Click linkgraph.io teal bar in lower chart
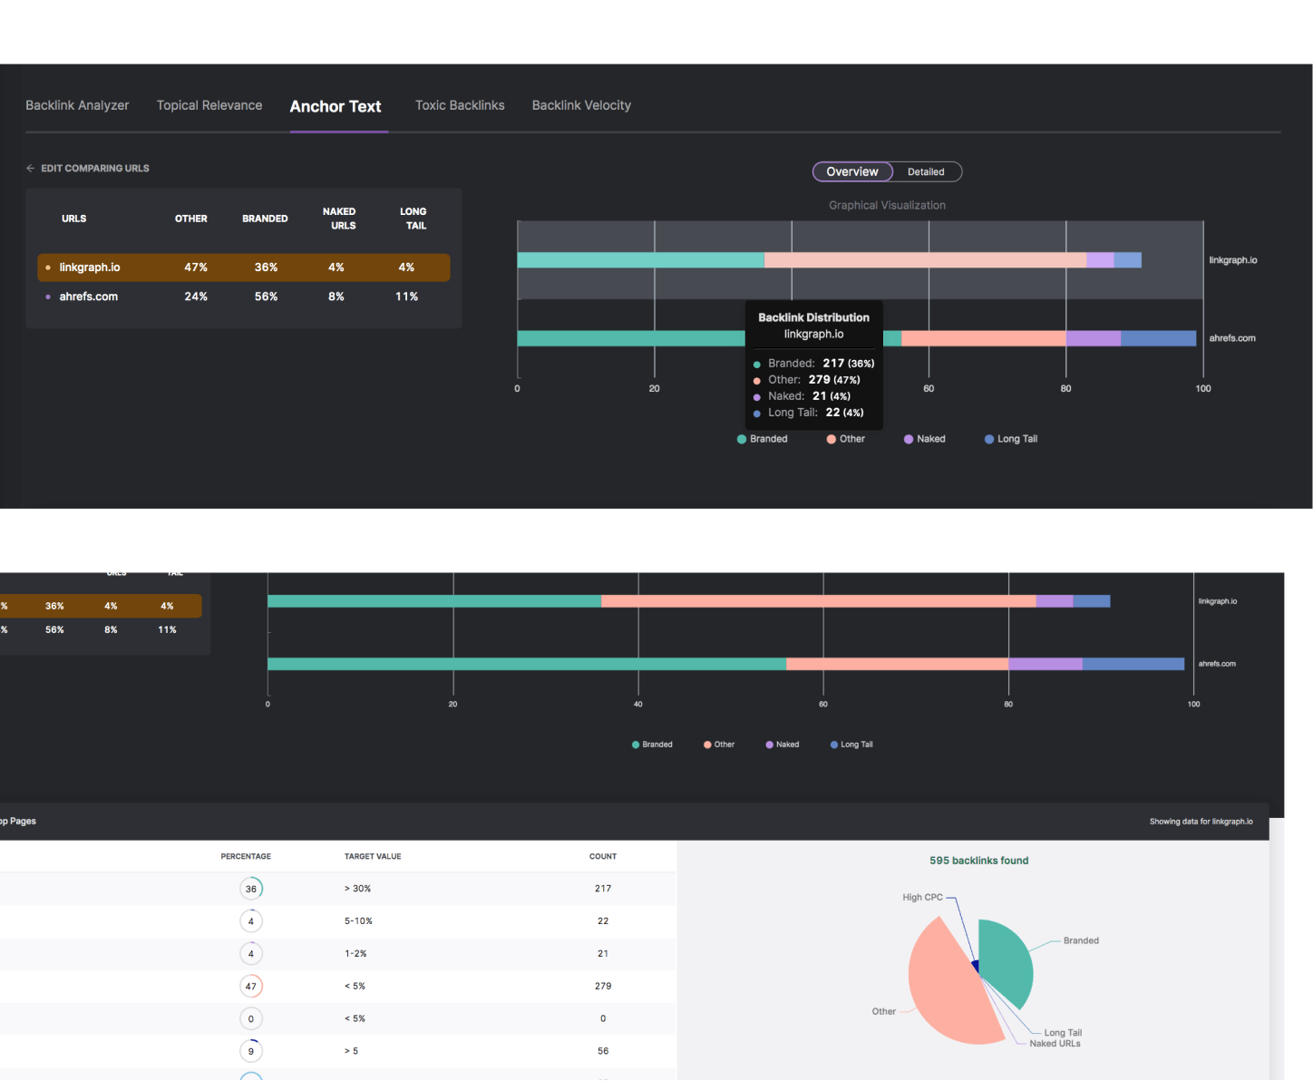The image size is (1313, 1081). pos(434,601)
